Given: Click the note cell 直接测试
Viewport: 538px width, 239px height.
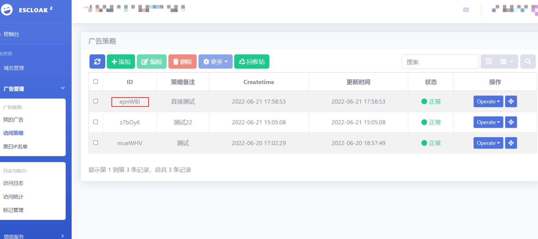Looking at the screenshot, I should [x=183, y=101].
